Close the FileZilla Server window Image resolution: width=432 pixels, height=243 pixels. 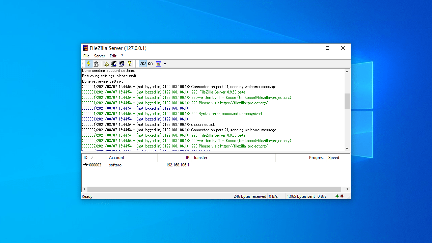point(343,48)
